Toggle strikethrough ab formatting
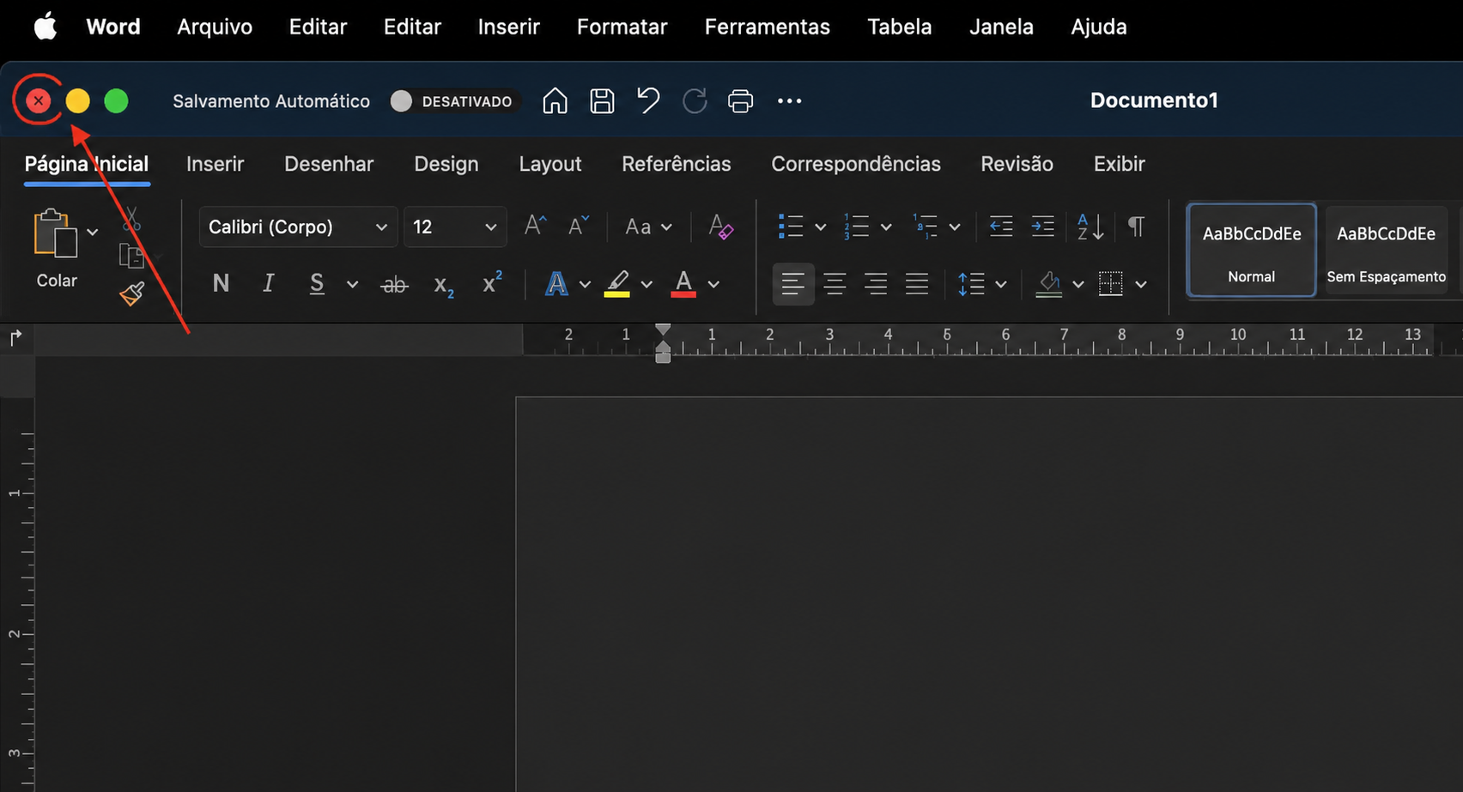 point(394,285)
